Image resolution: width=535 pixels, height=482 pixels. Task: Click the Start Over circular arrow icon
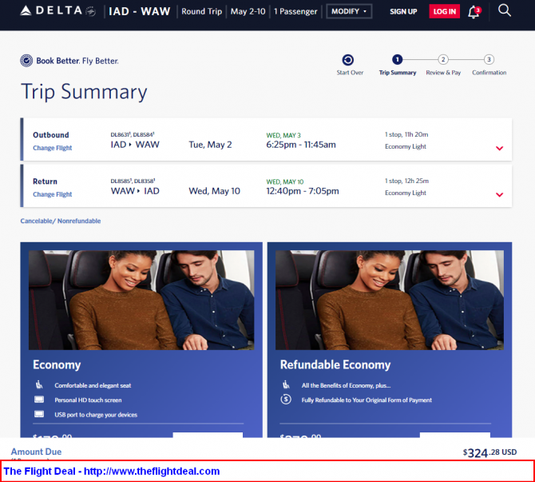click(347, 60)
